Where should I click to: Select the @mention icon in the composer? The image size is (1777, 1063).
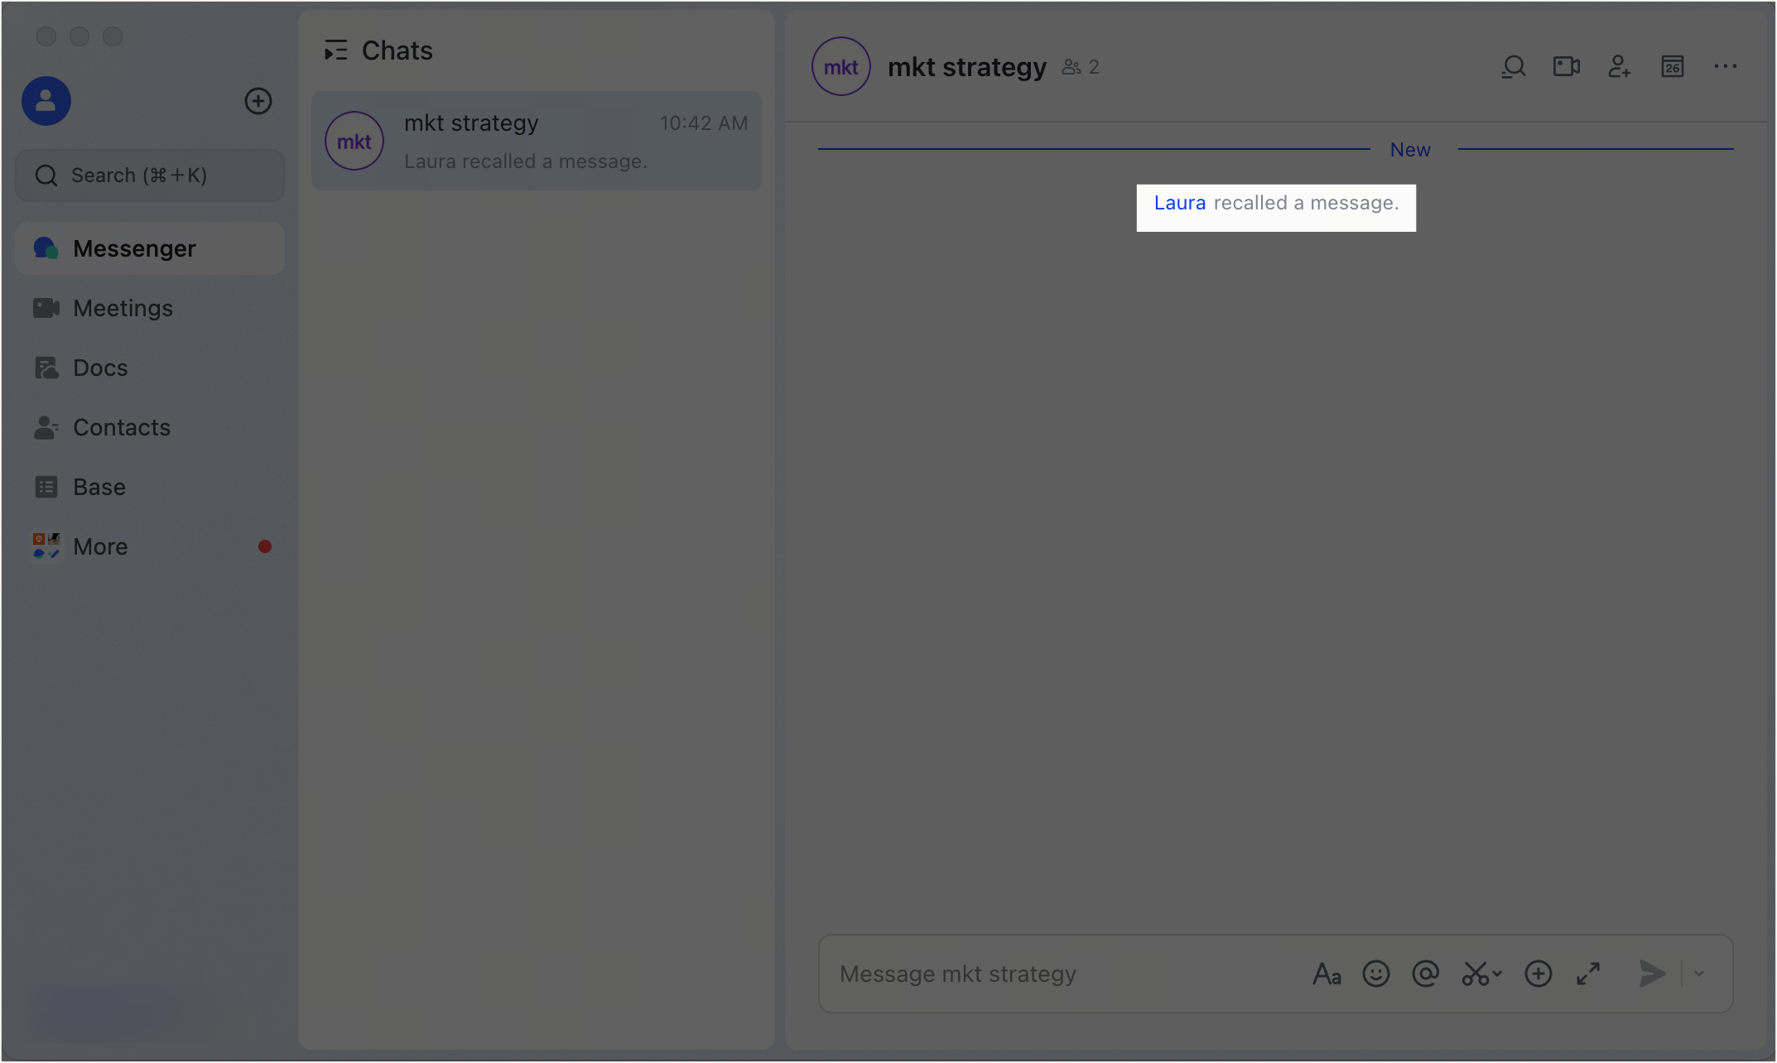coord(1425,974)
